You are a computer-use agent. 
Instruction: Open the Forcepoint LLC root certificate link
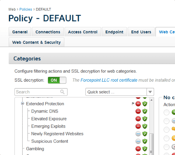[x=109, y=80]
